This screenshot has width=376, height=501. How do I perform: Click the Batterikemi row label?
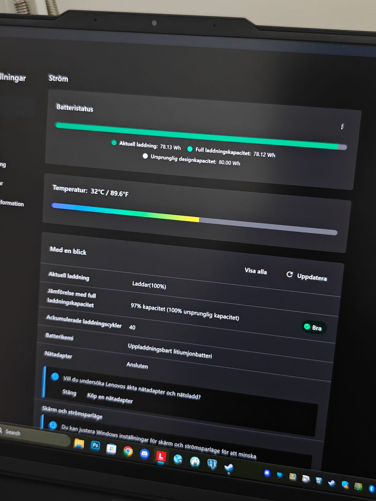click(x=59, y=336)
